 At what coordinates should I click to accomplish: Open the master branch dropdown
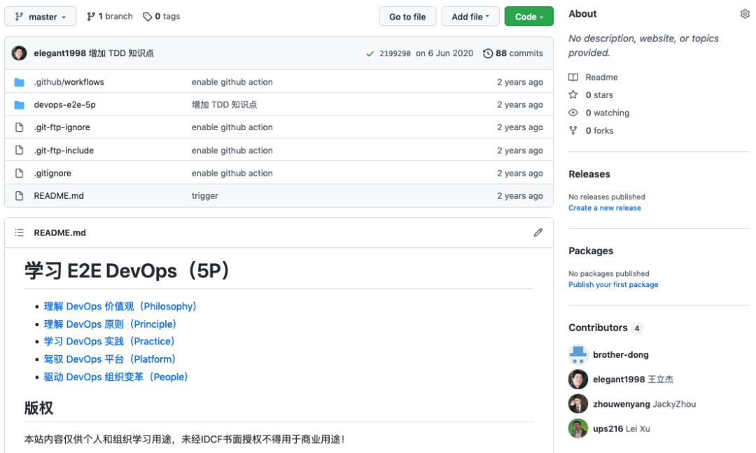coord(41,16)
